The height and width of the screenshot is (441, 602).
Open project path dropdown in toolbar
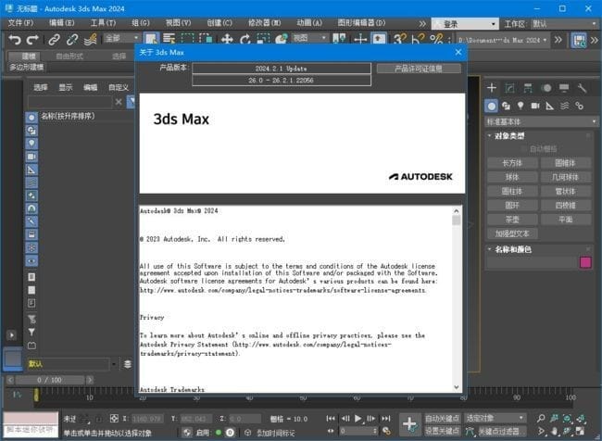click(x=502, y=40)
